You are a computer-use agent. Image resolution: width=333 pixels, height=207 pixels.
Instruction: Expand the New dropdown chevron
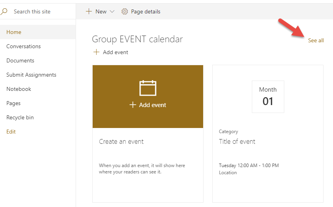coord(112,11)
